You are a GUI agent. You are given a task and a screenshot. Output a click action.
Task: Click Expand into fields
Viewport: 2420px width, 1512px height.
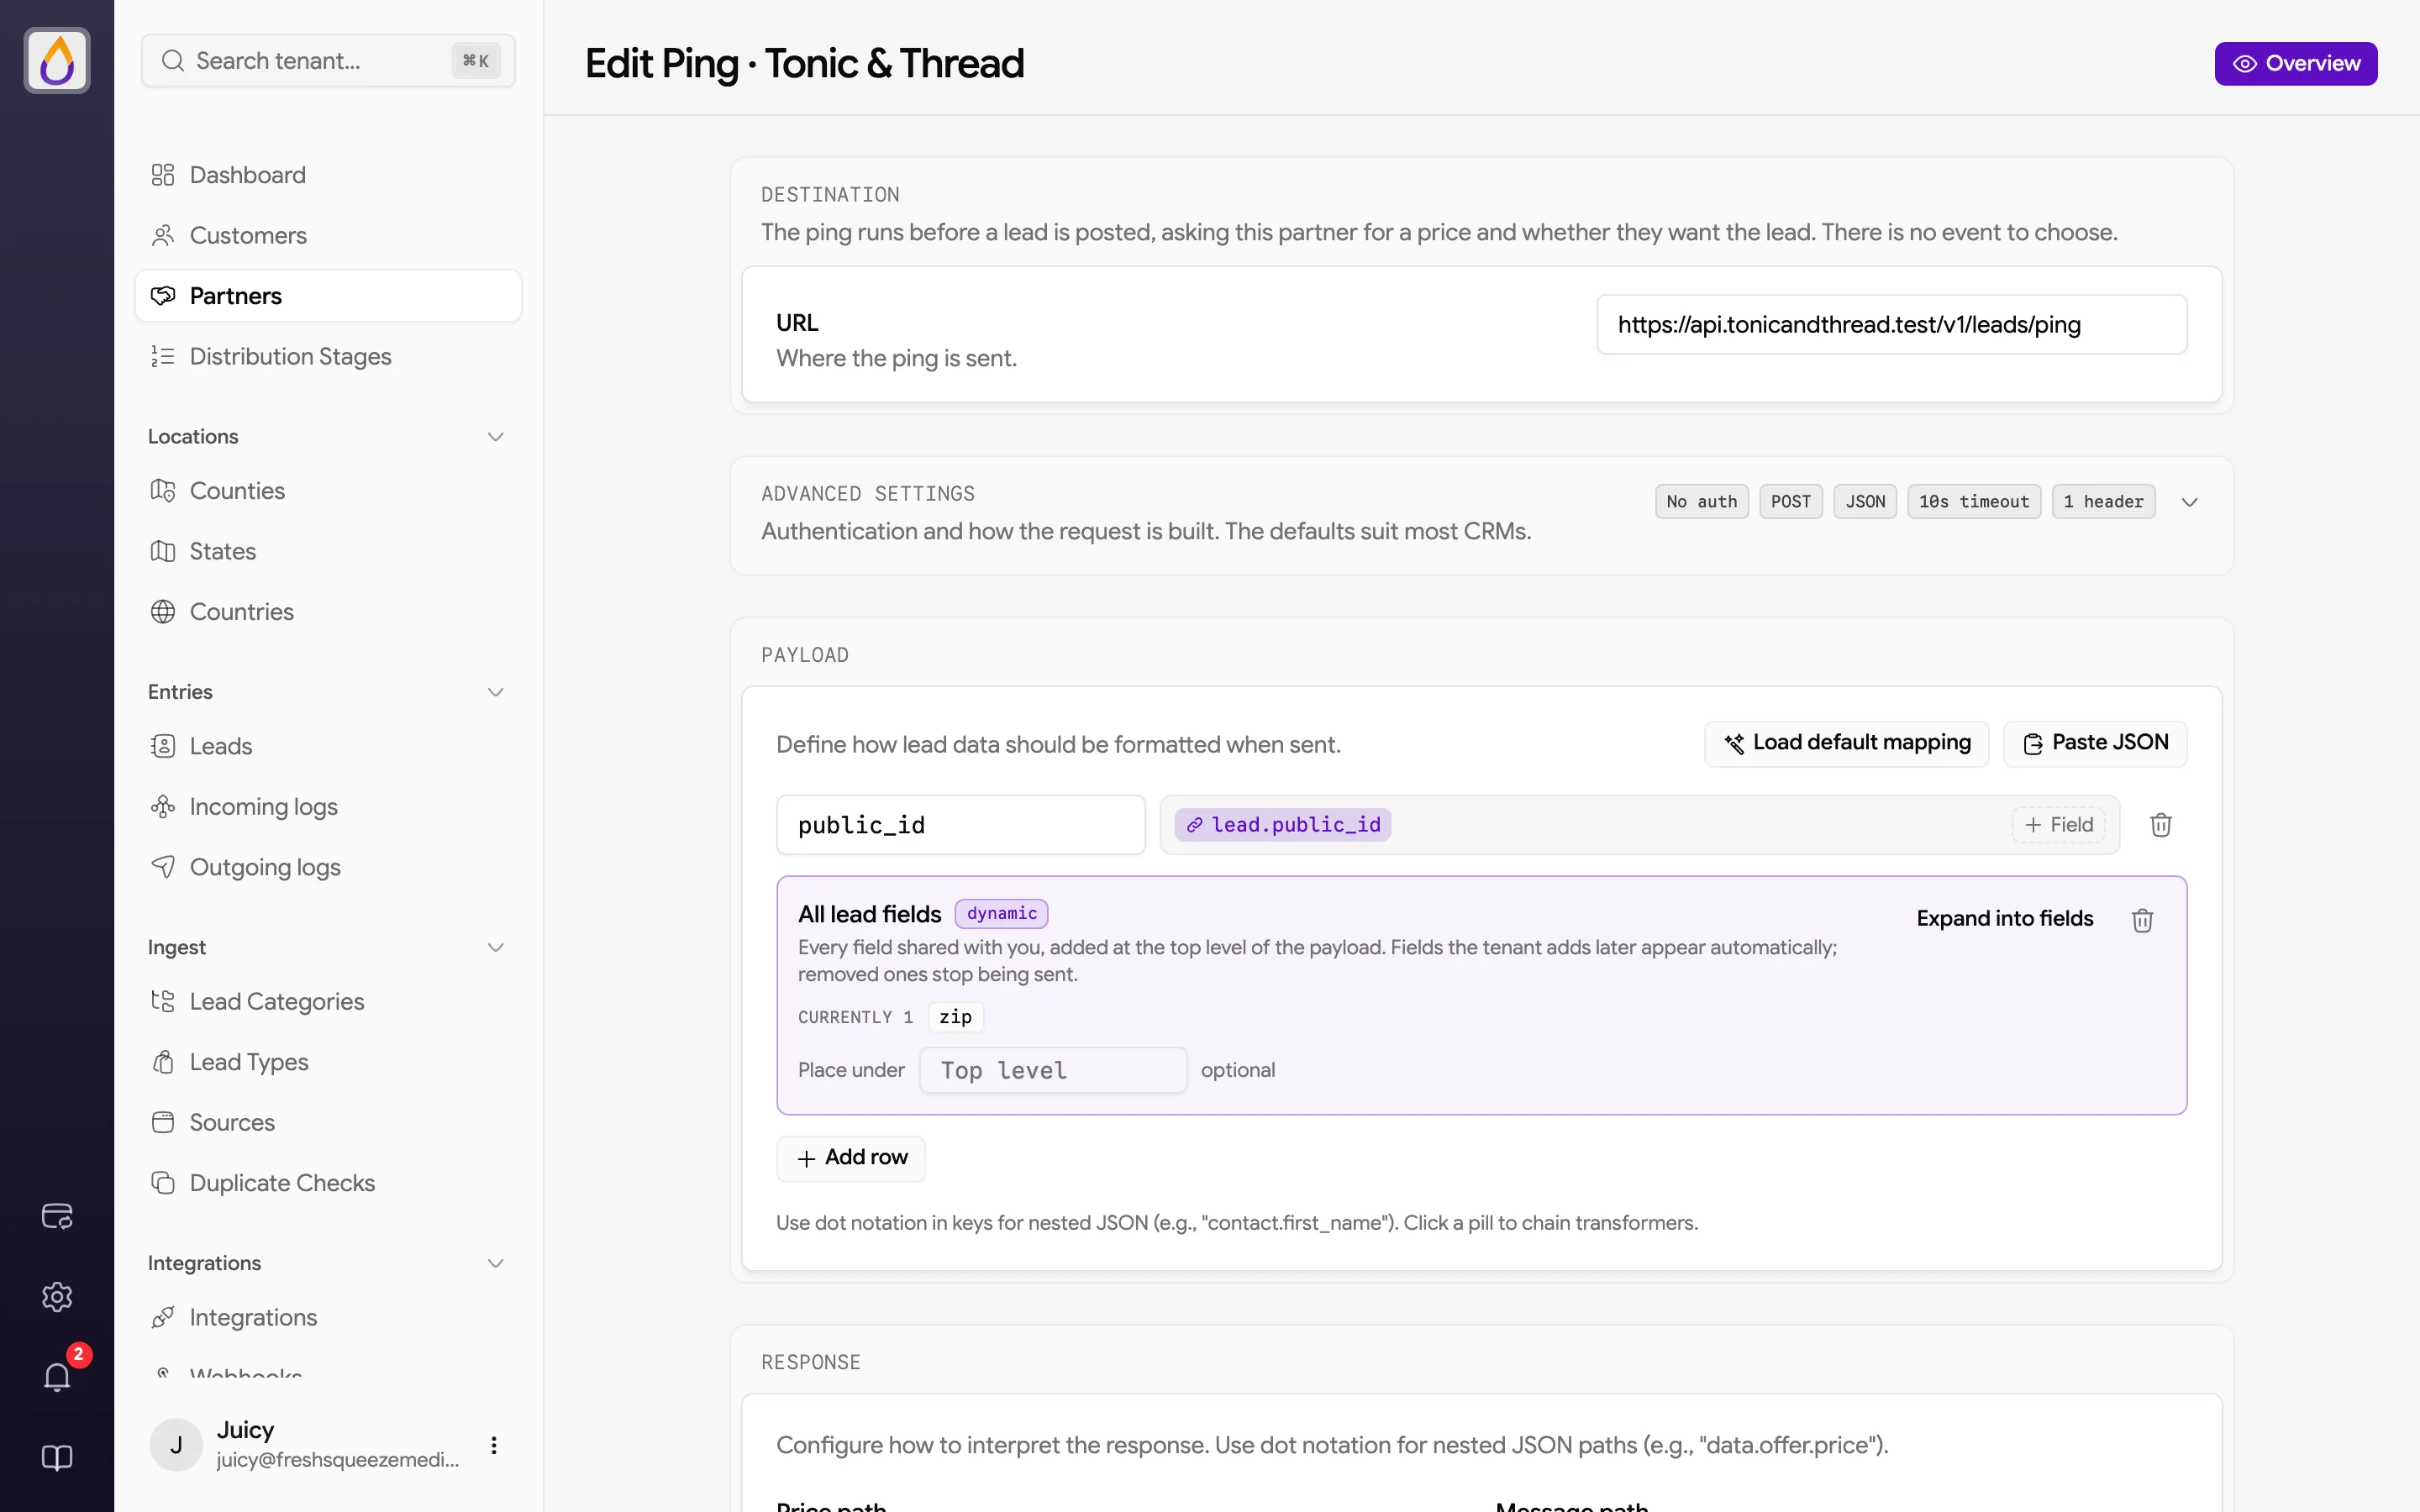tap(2004, 919)
